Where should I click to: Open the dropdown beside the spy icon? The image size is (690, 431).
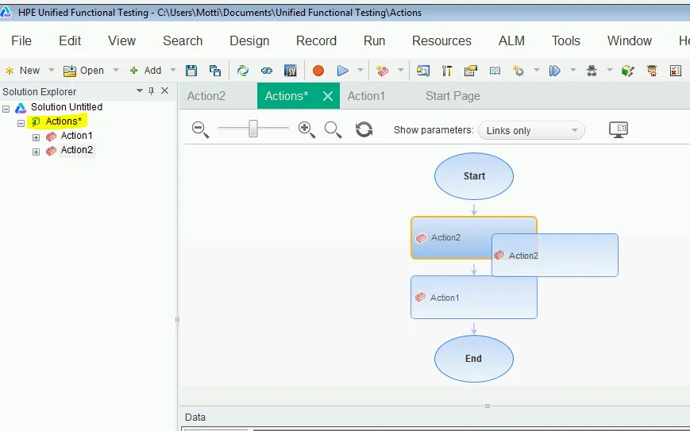[x=610, y=70]
